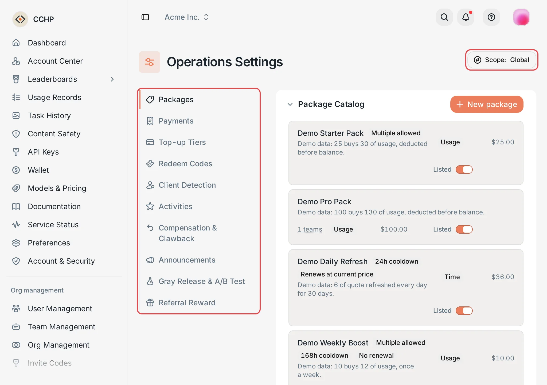This screenshot has width=547, height=385.
Task: Click the 1 teams link
Action: [310, 229]
